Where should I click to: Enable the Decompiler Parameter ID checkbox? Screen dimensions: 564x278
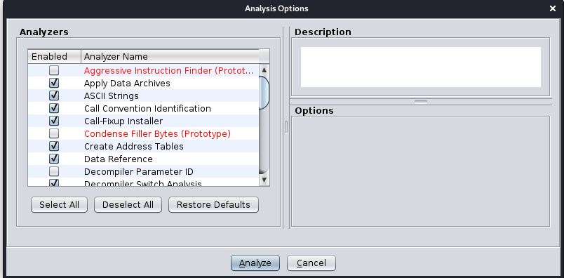tap(54, 171)
